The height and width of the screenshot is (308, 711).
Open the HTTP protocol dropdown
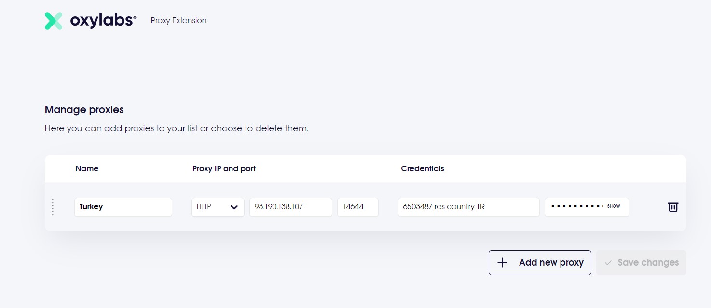pyautogui.click(x=218, y=207)
